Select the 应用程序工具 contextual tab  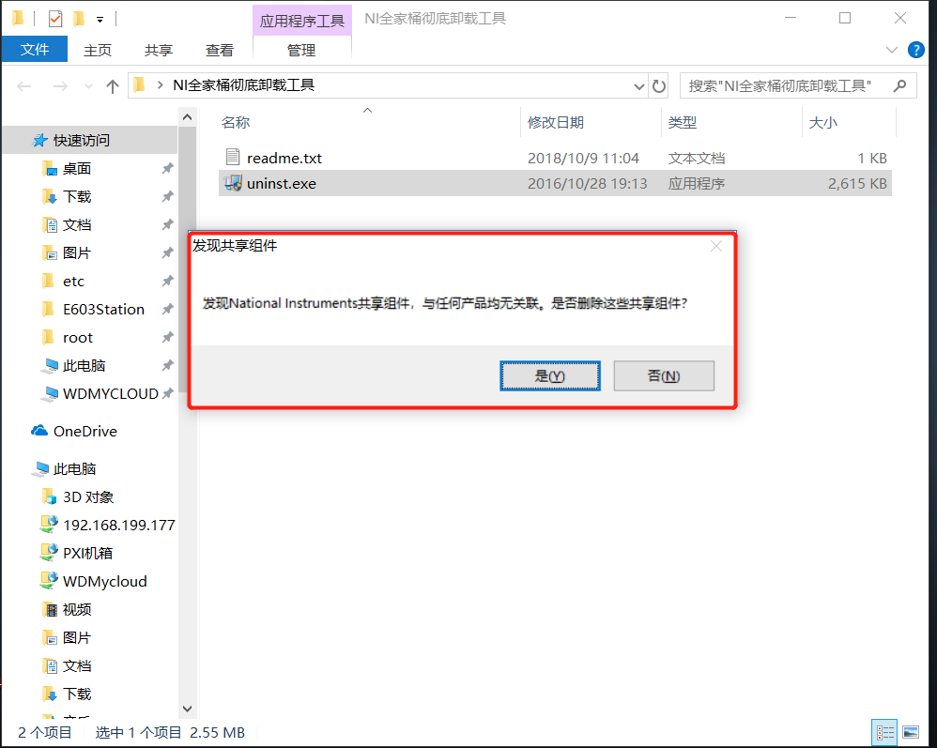pos(301,21)
